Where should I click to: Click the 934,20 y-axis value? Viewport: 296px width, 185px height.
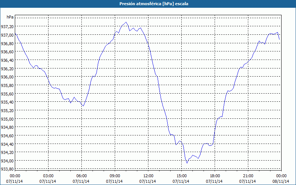7,152
